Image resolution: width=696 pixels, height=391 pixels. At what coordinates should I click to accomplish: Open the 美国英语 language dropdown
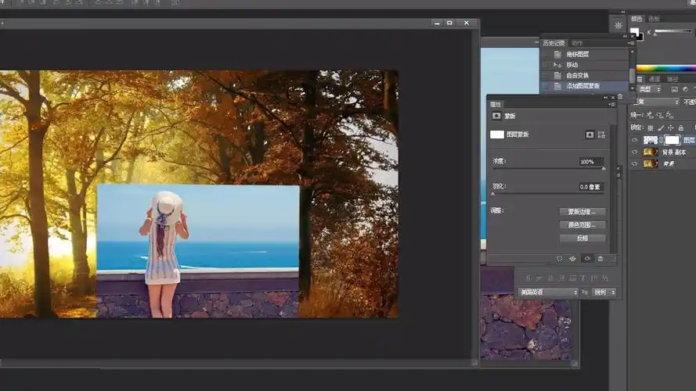click(x=547, y=292)
